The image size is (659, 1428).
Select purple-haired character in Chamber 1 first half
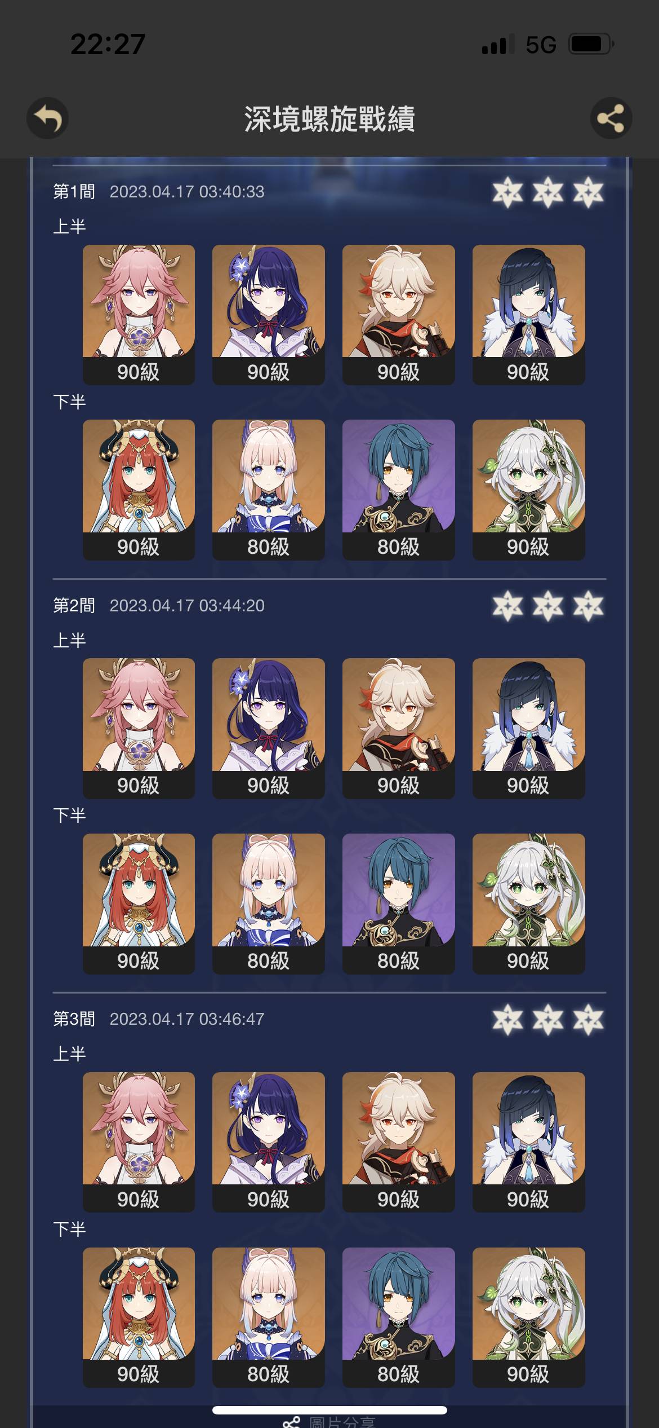click(268, 315)
